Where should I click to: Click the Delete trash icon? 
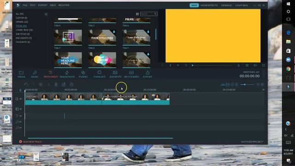point(56,84)
